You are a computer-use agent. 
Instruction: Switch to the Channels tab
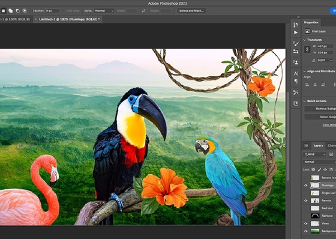pyautogui.click(x=331, y=146)
